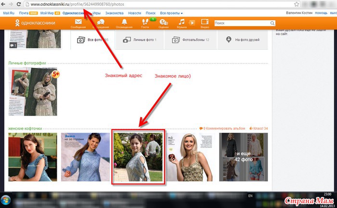The height and width of the screenshot is (208, 337).
Task: Open the Зима не за горами thumbnail
Action: (x=85, y=157)
